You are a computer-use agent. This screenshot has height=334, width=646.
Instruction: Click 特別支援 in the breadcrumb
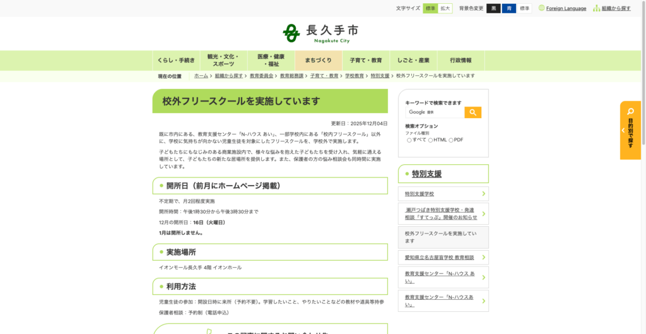(380, 76)
